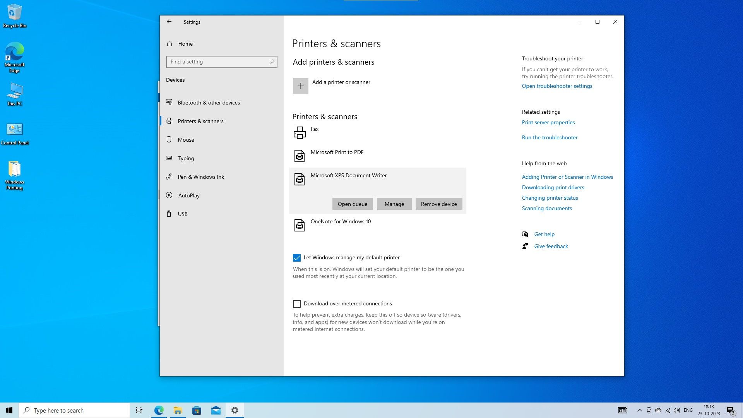The image size is (743, 418).
Task: Go back using the back arrow
Action: [x=169, y=22]
